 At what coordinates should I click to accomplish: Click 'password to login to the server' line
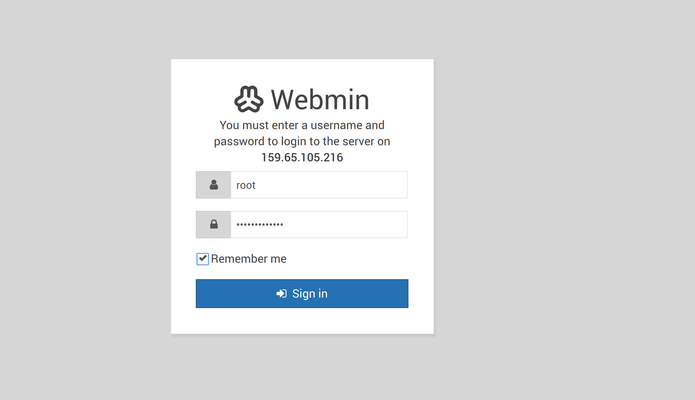tap(302, 141)
